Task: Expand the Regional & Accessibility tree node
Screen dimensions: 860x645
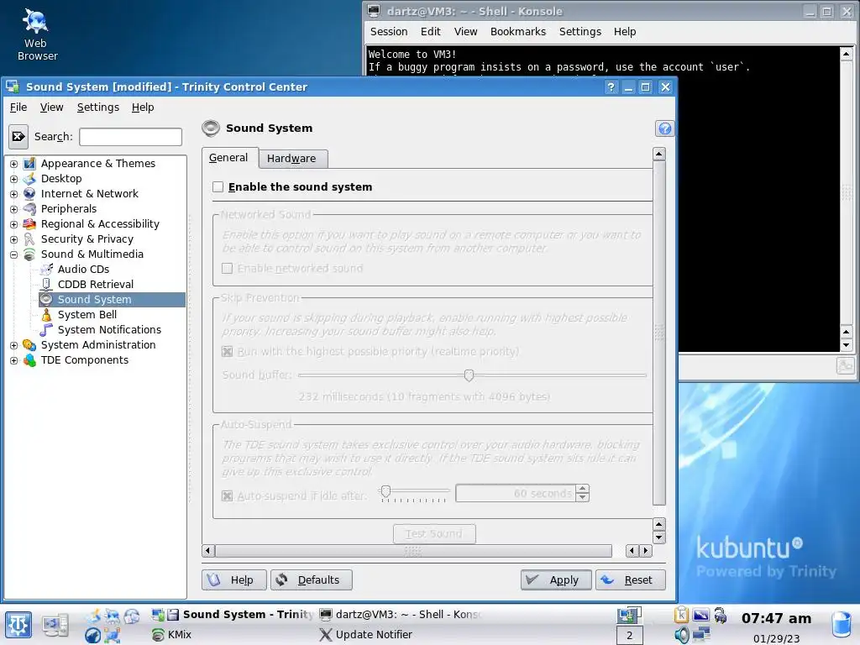Action: click(13, 223)
